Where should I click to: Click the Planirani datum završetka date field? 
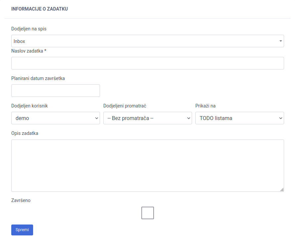click(56, 91)
